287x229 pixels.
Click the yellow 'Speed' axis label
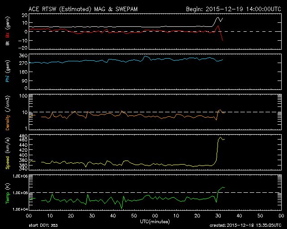(x=8, y=163)
